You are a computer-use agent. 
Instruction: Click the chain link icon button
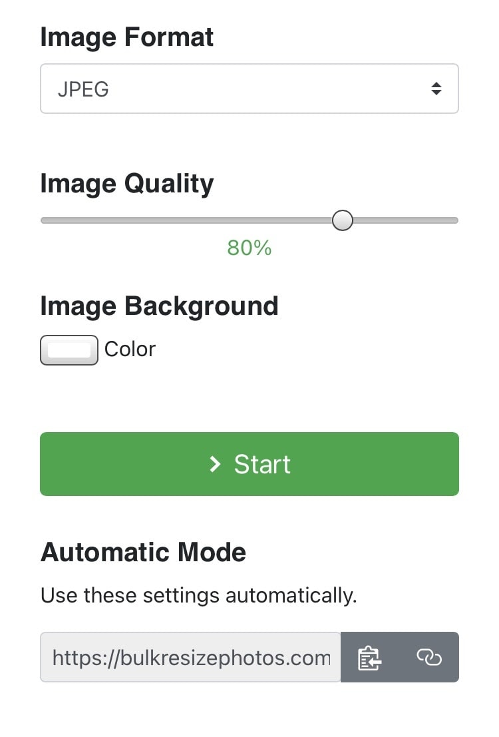pyautogui.click(x=429, y=657)
